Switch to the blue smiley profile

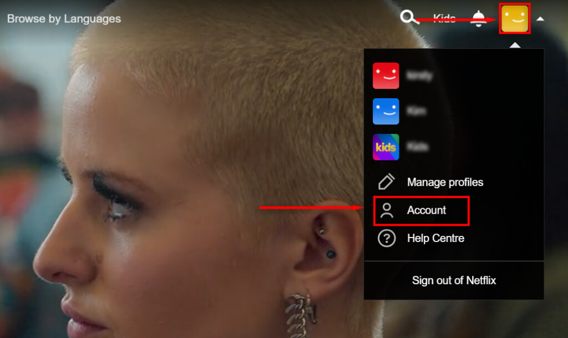(386, 111)
